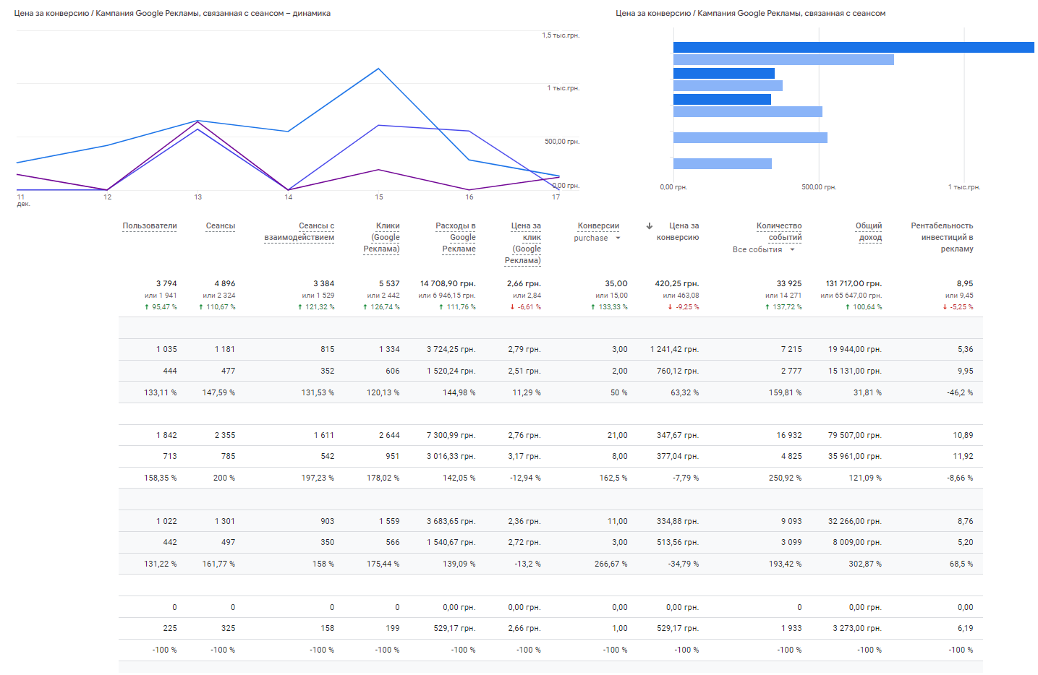This screenshot has height=675, width=1038.
Task: Click the 79 507,00 грн. revenue cell
Action: coord(854,435)
